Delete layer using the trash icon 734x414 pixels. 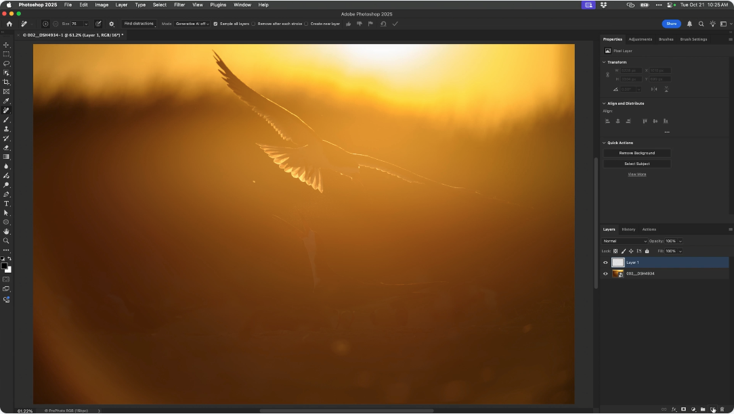pyautogui.click(x=722, y=409)
